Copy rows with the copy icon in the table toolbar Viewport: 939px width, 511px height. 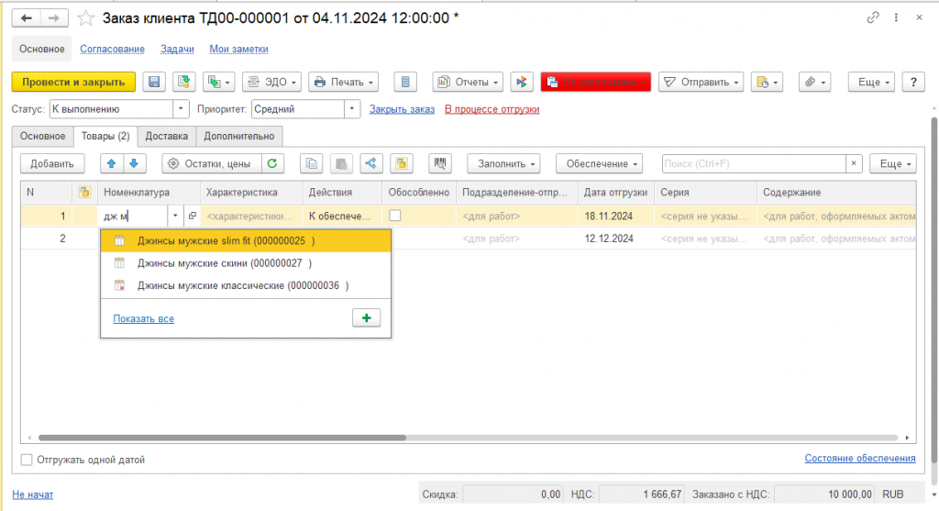click(312, 163)
